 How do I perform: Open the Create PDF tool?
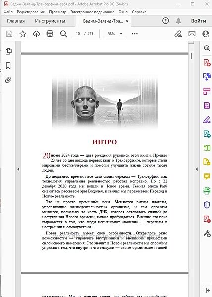[x=207, y=62]
